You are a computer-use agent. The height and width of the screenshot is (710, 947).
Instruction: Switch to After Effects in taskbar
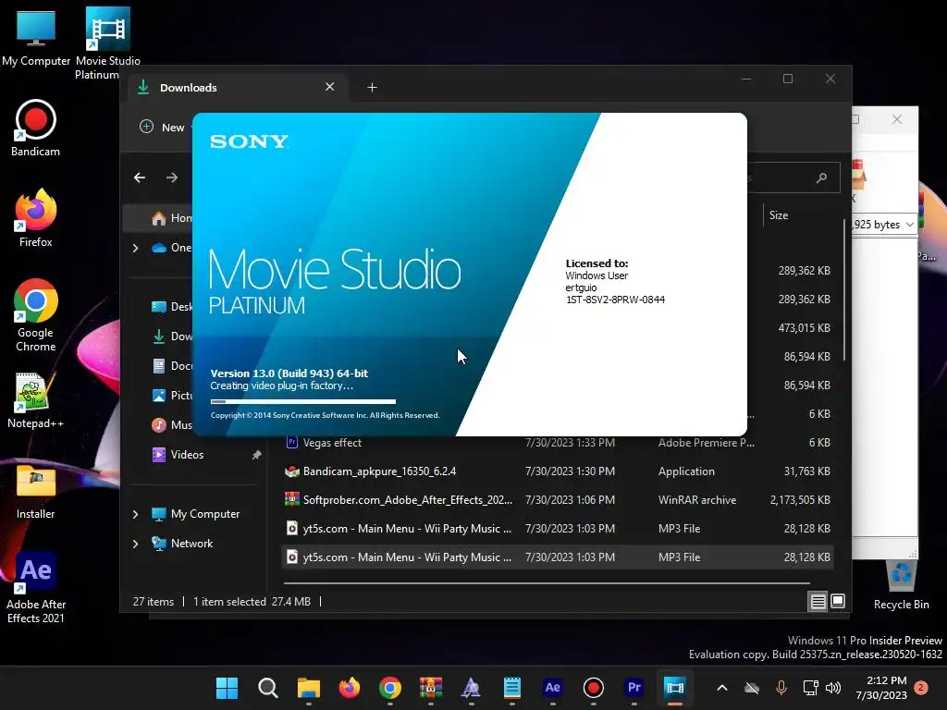pos(553,688)
